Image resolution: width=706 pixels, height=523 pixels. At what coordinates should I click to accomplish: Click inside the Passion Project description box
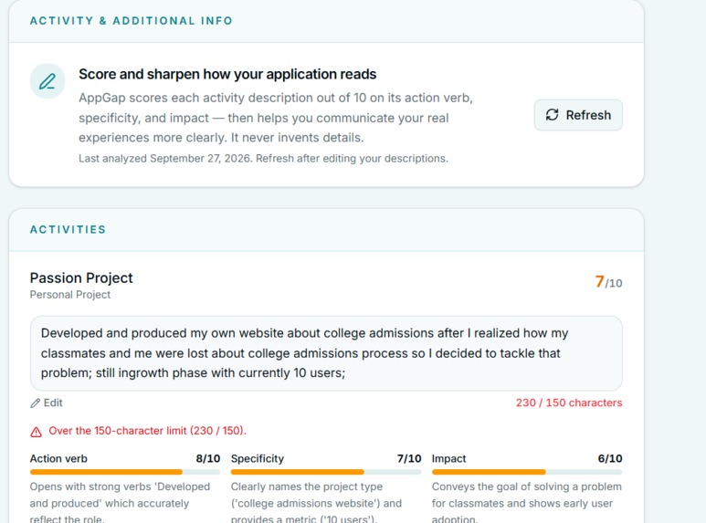pos(326,353)
